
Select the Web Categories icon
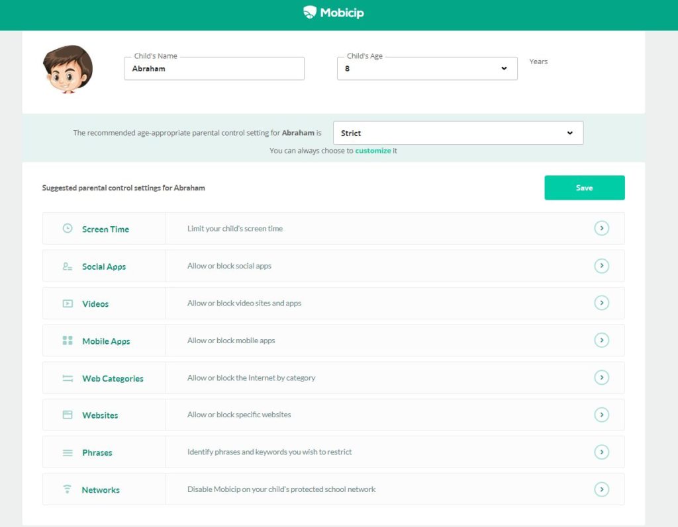pos(67,378)
